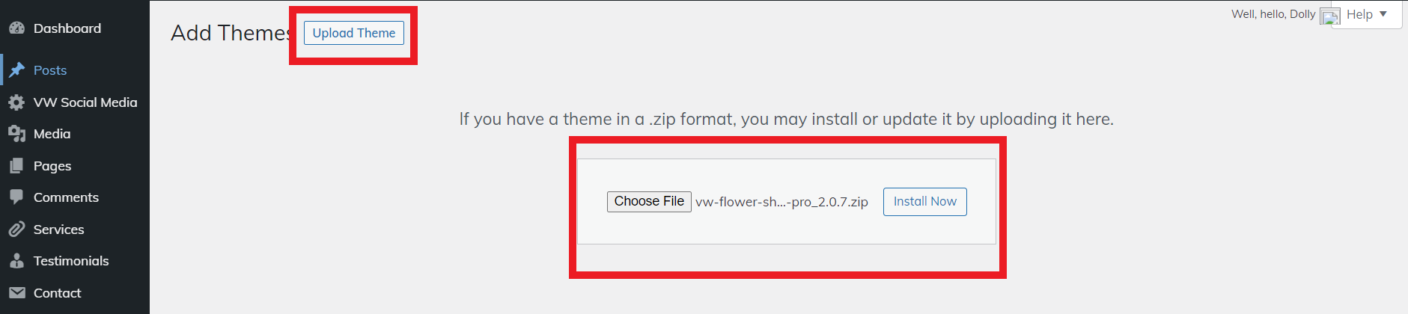The image size is (1408, 314).
Task: Open the Dashboard menu item
Action: click(67, 28)
